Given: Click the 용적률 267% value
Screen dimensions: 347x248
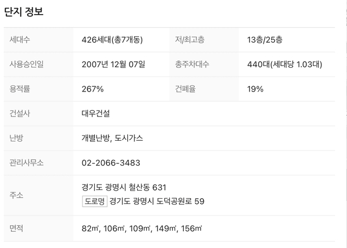Looking at the screenshot, I should [93, 89].
